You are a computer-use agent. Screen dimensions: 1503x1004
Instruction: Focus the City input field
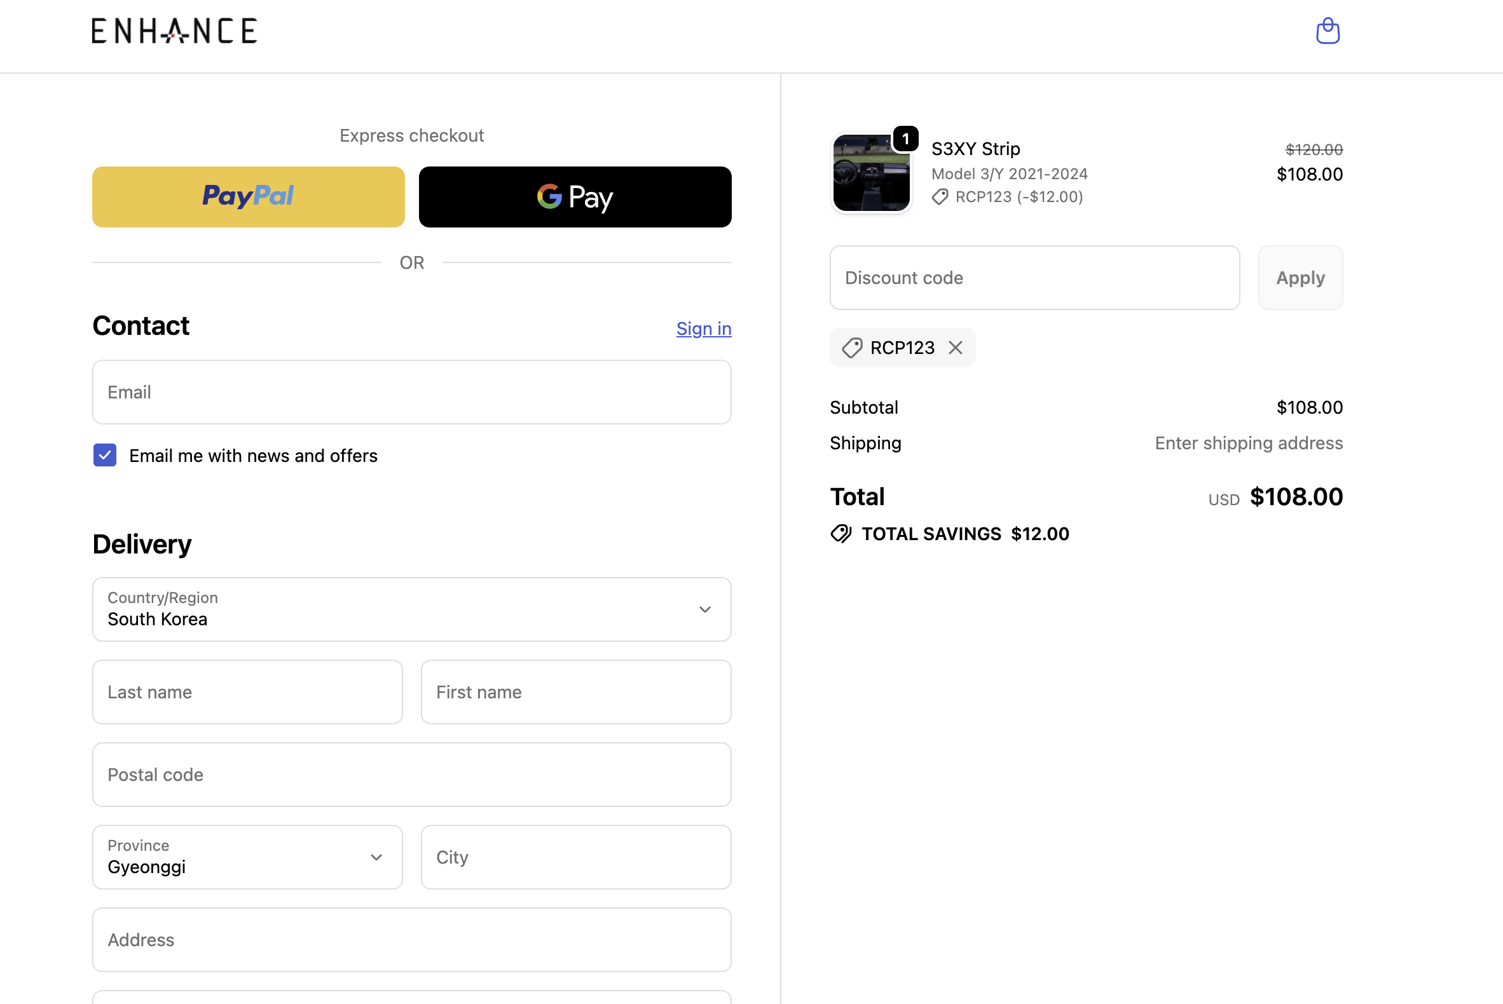tap(575, 857)
